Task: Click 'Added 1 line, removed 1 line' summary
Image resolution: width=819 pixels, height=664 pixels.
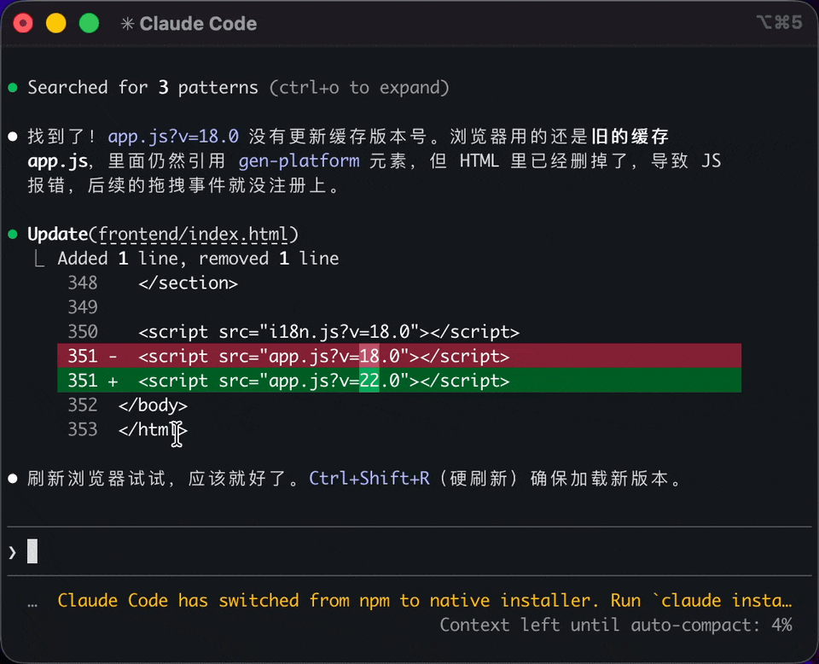Action: (198, 259)
